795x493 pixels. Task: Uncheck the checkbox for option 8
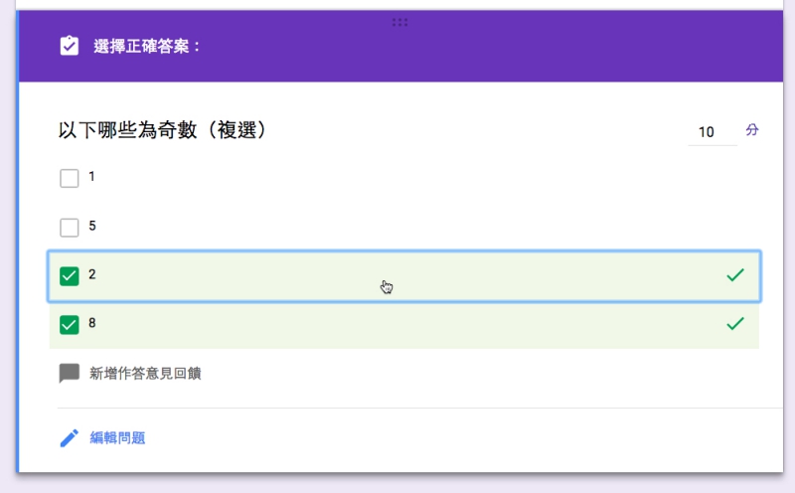click(x=69, y=324)
